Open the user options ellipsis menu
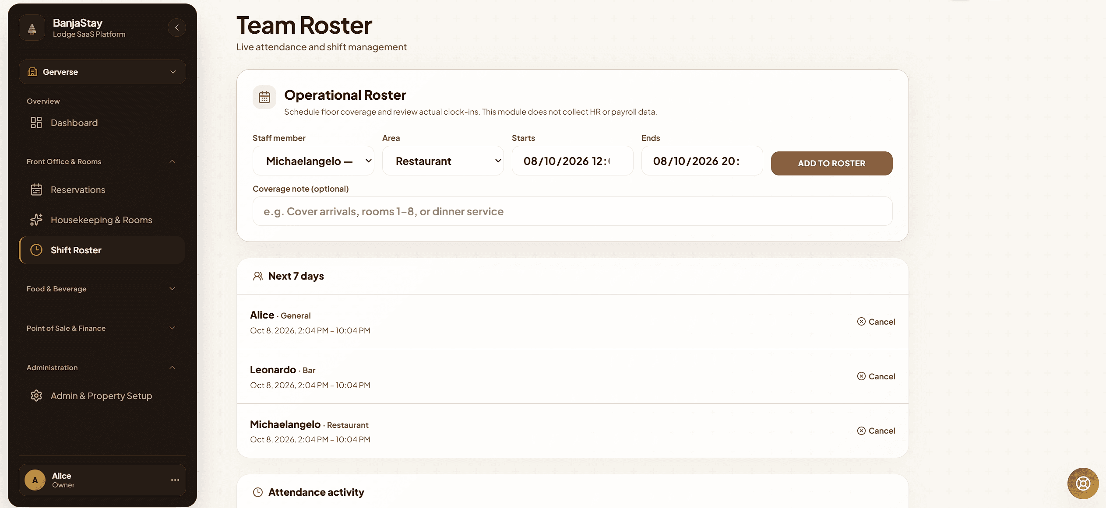The width and height of the screenshot is (1106, 508). pos(175,480)
